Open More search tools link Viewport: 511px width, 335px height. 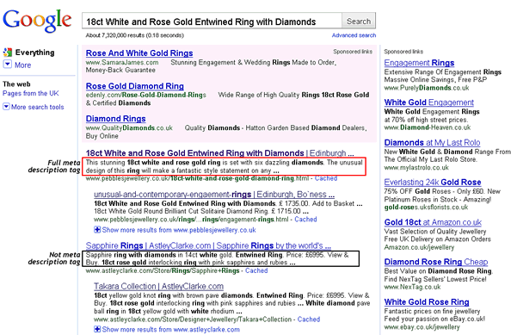click(x=38, y=107)
